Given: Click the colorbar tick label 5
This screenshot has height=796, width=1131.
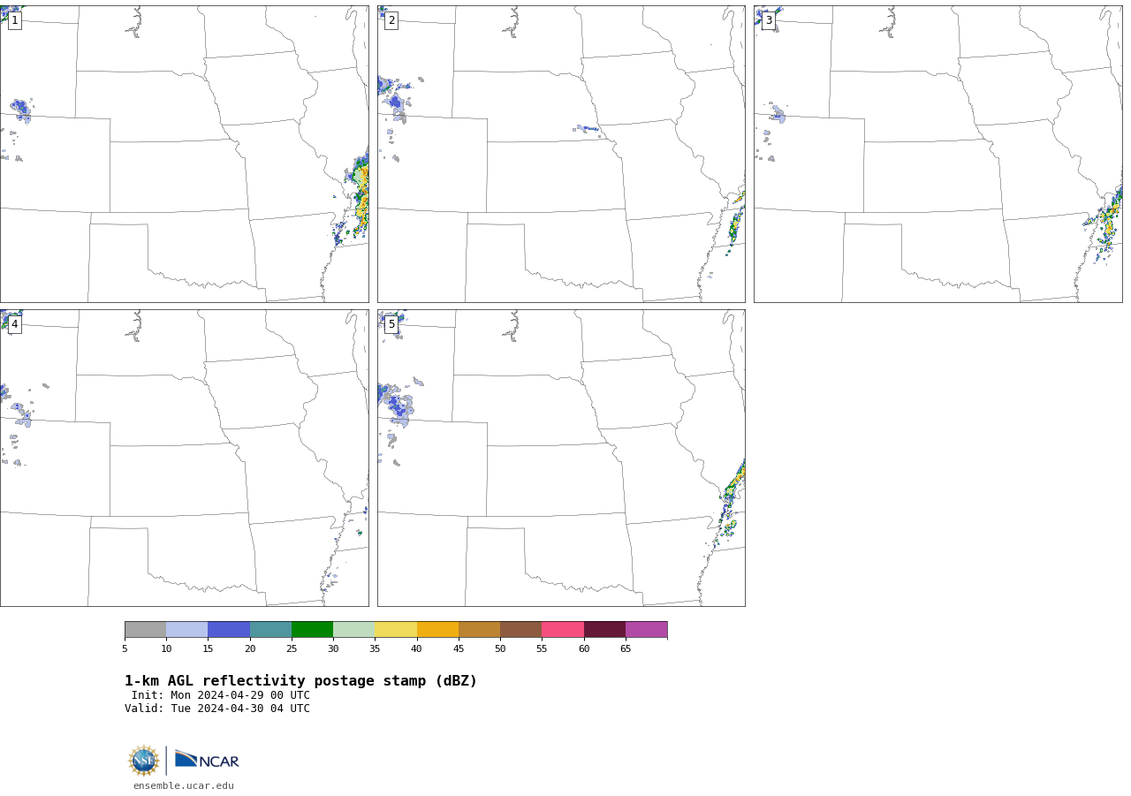Looking at the screenshot, I should coord(125,649).
